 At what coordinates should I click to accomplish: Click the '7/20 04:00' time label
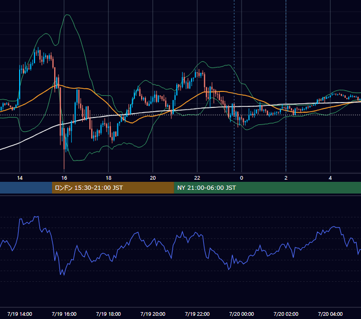[x=330, y=314]
